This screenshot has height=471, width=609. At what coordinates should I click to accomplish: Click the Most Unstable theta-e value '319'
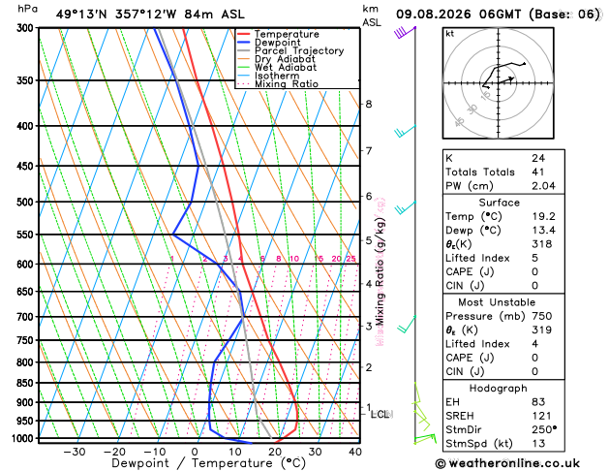click(x=542, y=330)
